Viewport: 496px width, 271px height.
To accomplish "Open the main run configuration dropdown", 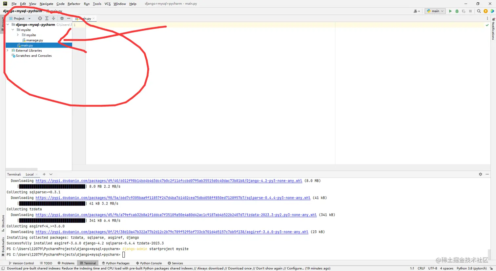I will point(435,11).
